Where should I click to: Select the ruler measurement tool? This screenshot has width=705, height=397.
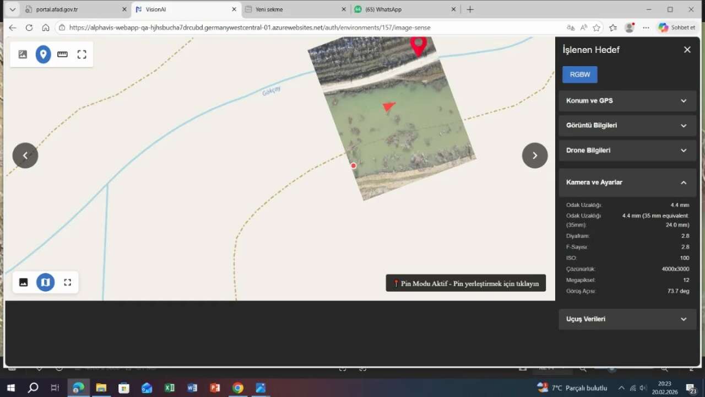coord(62,54)
